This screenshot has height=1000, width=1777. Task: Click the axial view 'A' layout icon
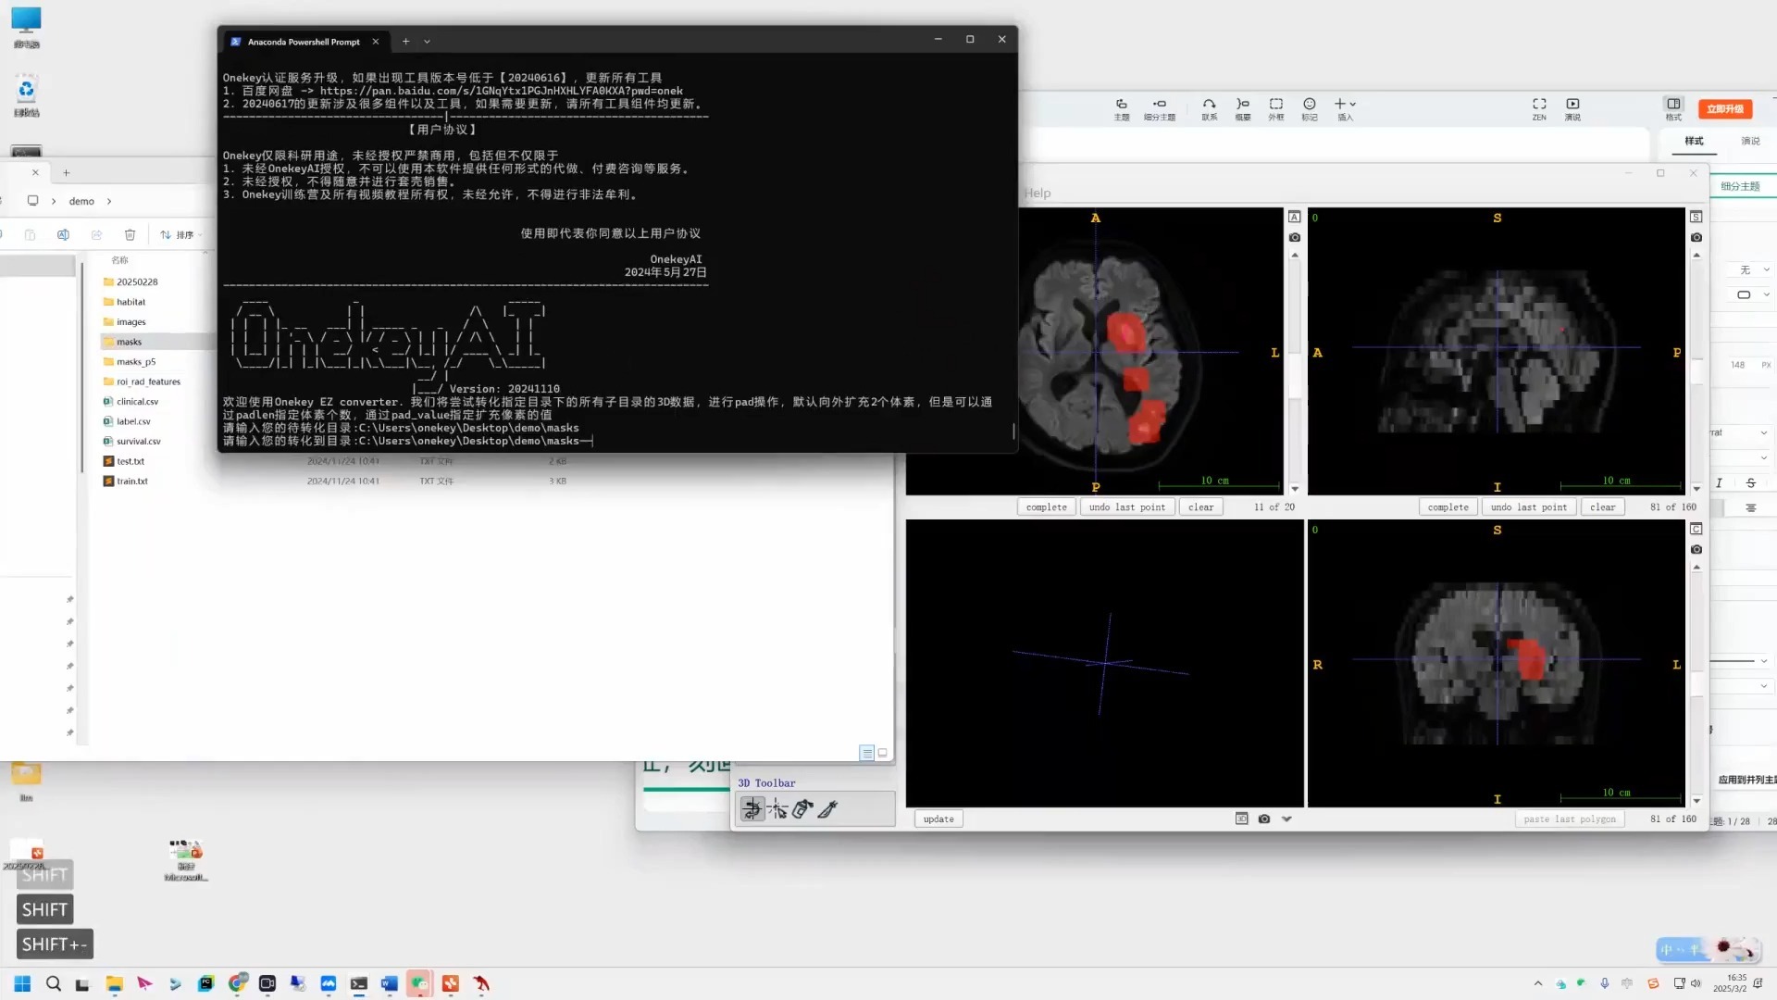pos(1294,217)
